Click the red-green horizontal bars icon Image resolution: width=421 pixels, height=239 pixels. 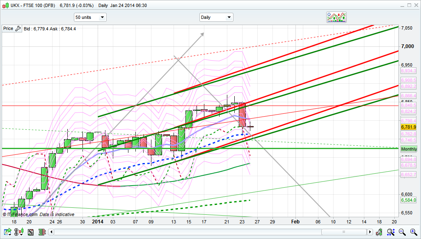(x=41, y=232)
